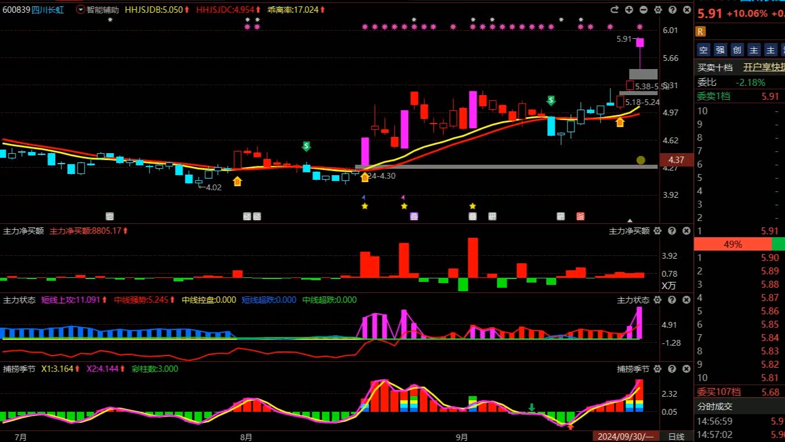The width and height of the screenshot is (785, 442).
Task: Open 主力净买额 indicator settings gear
Action: 657,231
